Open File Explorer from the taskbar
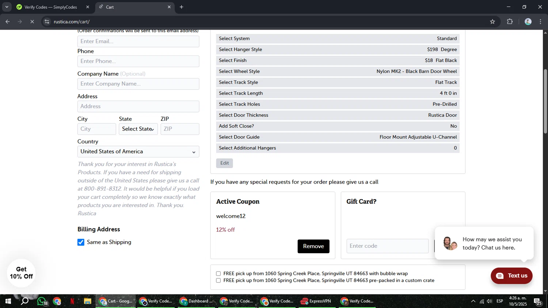 pos(87,301)
